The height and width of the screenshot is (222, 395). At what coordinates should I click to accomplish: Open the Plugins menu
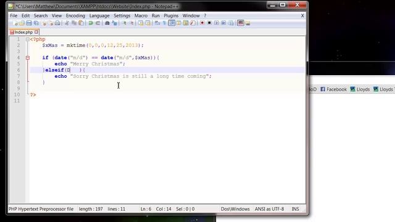[171, 15]
